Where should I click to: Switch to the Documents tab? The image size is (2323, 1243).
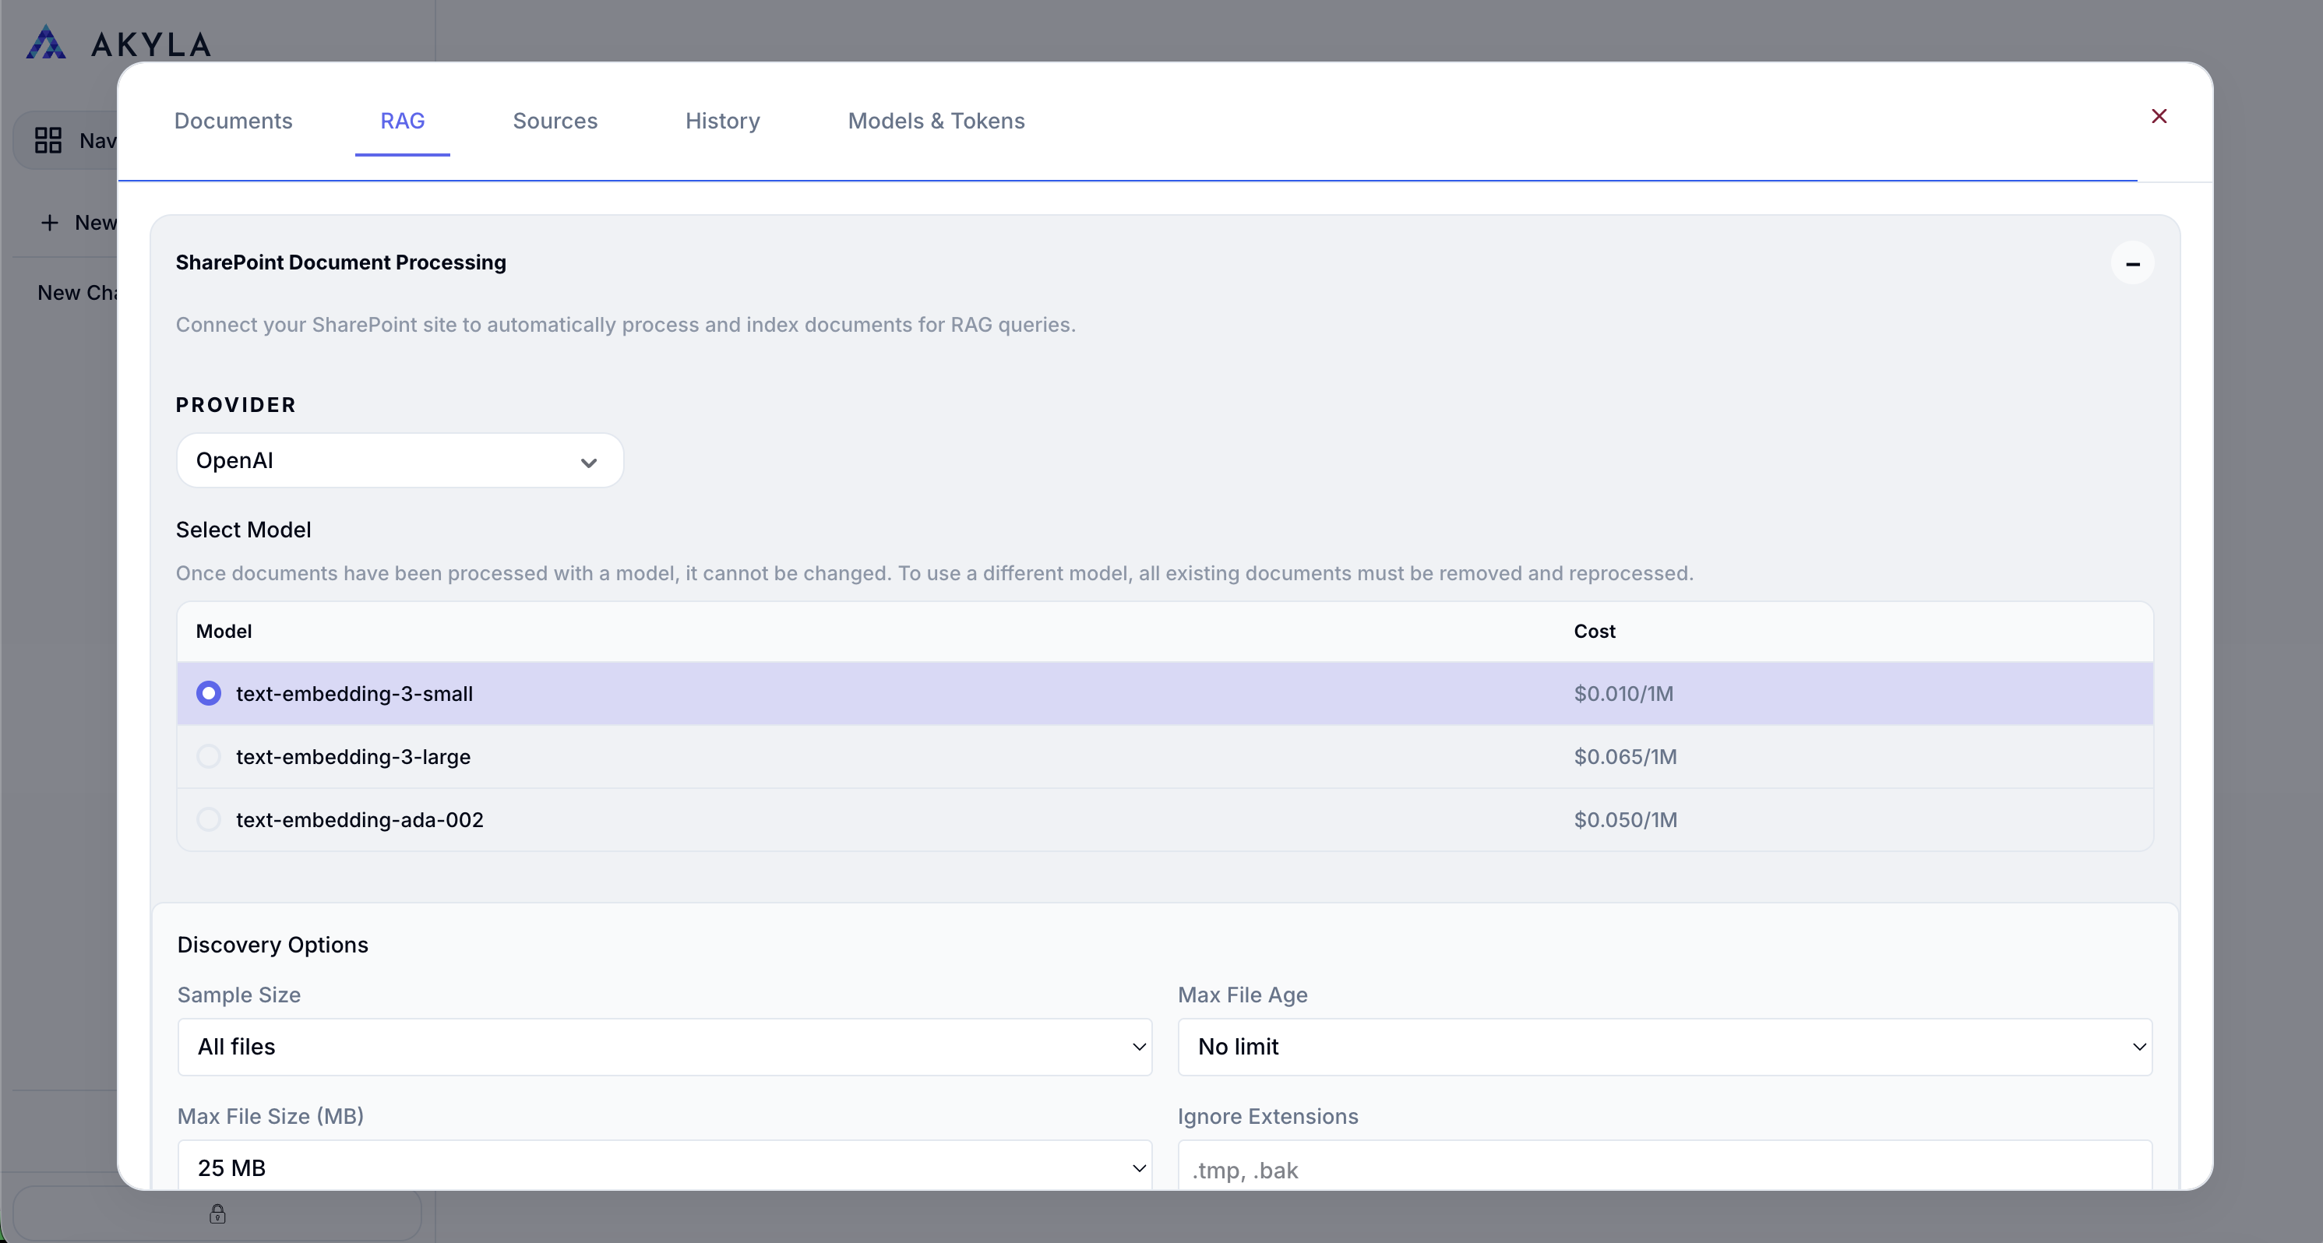pyautogui.click(x=234, y=121)
